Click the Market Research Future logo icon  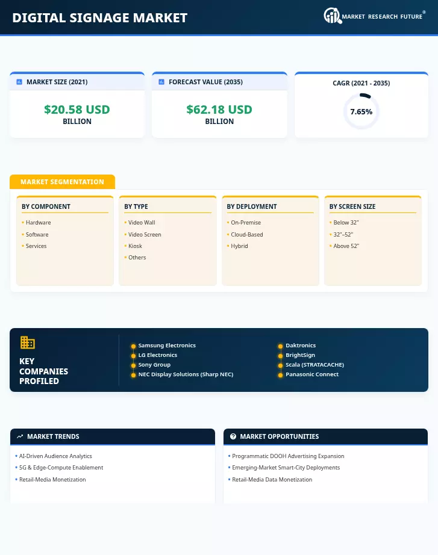coord(333,16)
